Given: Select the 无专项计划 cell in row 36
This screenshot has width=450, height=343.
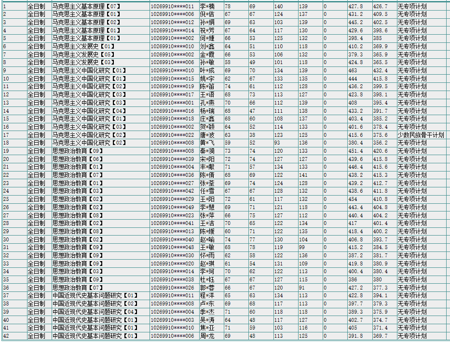Looking at the screenshot, I should click(x=412, y=288).
